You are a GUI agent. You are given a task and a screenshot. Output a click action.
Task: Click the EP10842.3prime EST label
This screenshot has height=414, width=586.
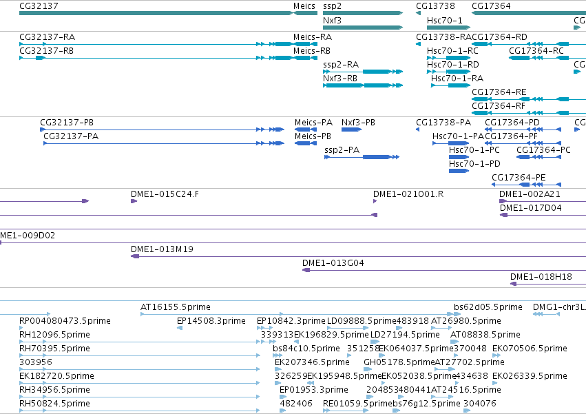291,321
